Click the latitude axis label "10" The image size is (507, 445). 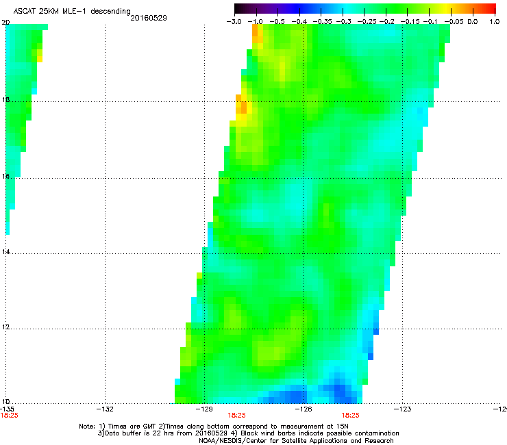pyautogui.click(x=5, y=401)
